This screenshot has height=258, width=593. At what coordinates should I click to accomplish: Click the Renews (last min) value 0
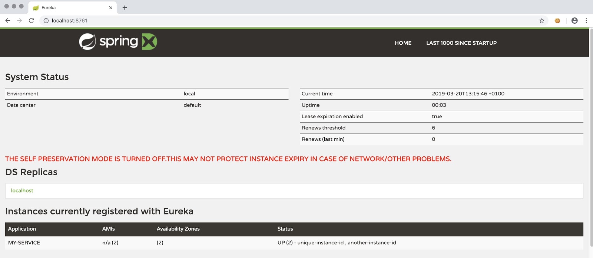434,139
